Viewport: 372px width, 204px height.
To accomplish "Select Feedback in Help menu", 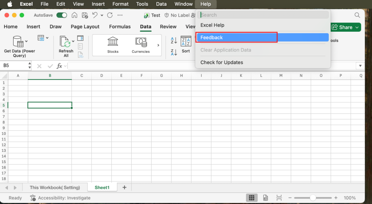I will [x=263, y=38].
